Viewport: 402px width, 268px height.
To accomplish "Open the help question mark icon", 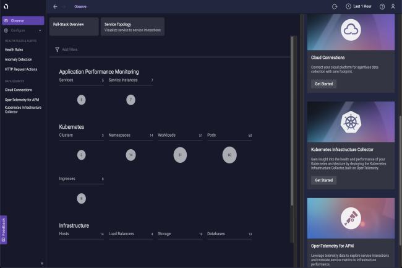I will [x=382, y=7].
